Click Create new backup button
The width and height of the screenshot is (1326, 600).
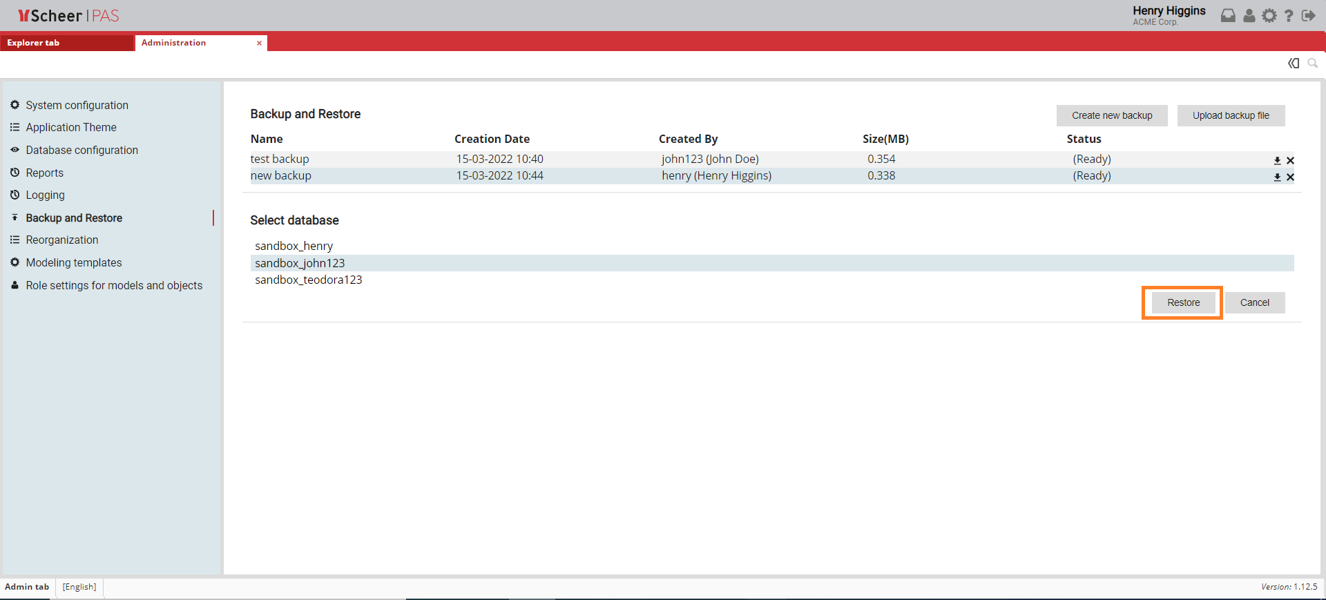point(1111,115)
